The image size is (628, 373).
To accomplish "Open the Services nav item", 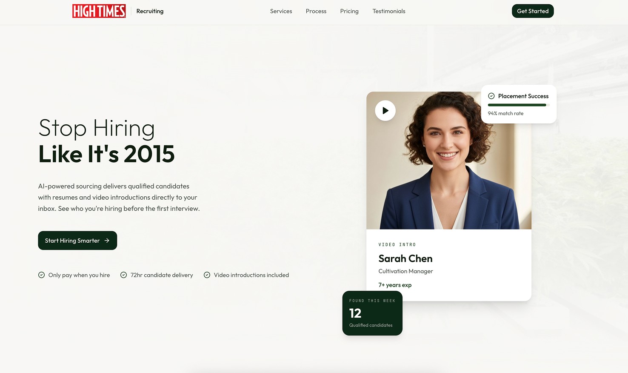I will [281, 11].
